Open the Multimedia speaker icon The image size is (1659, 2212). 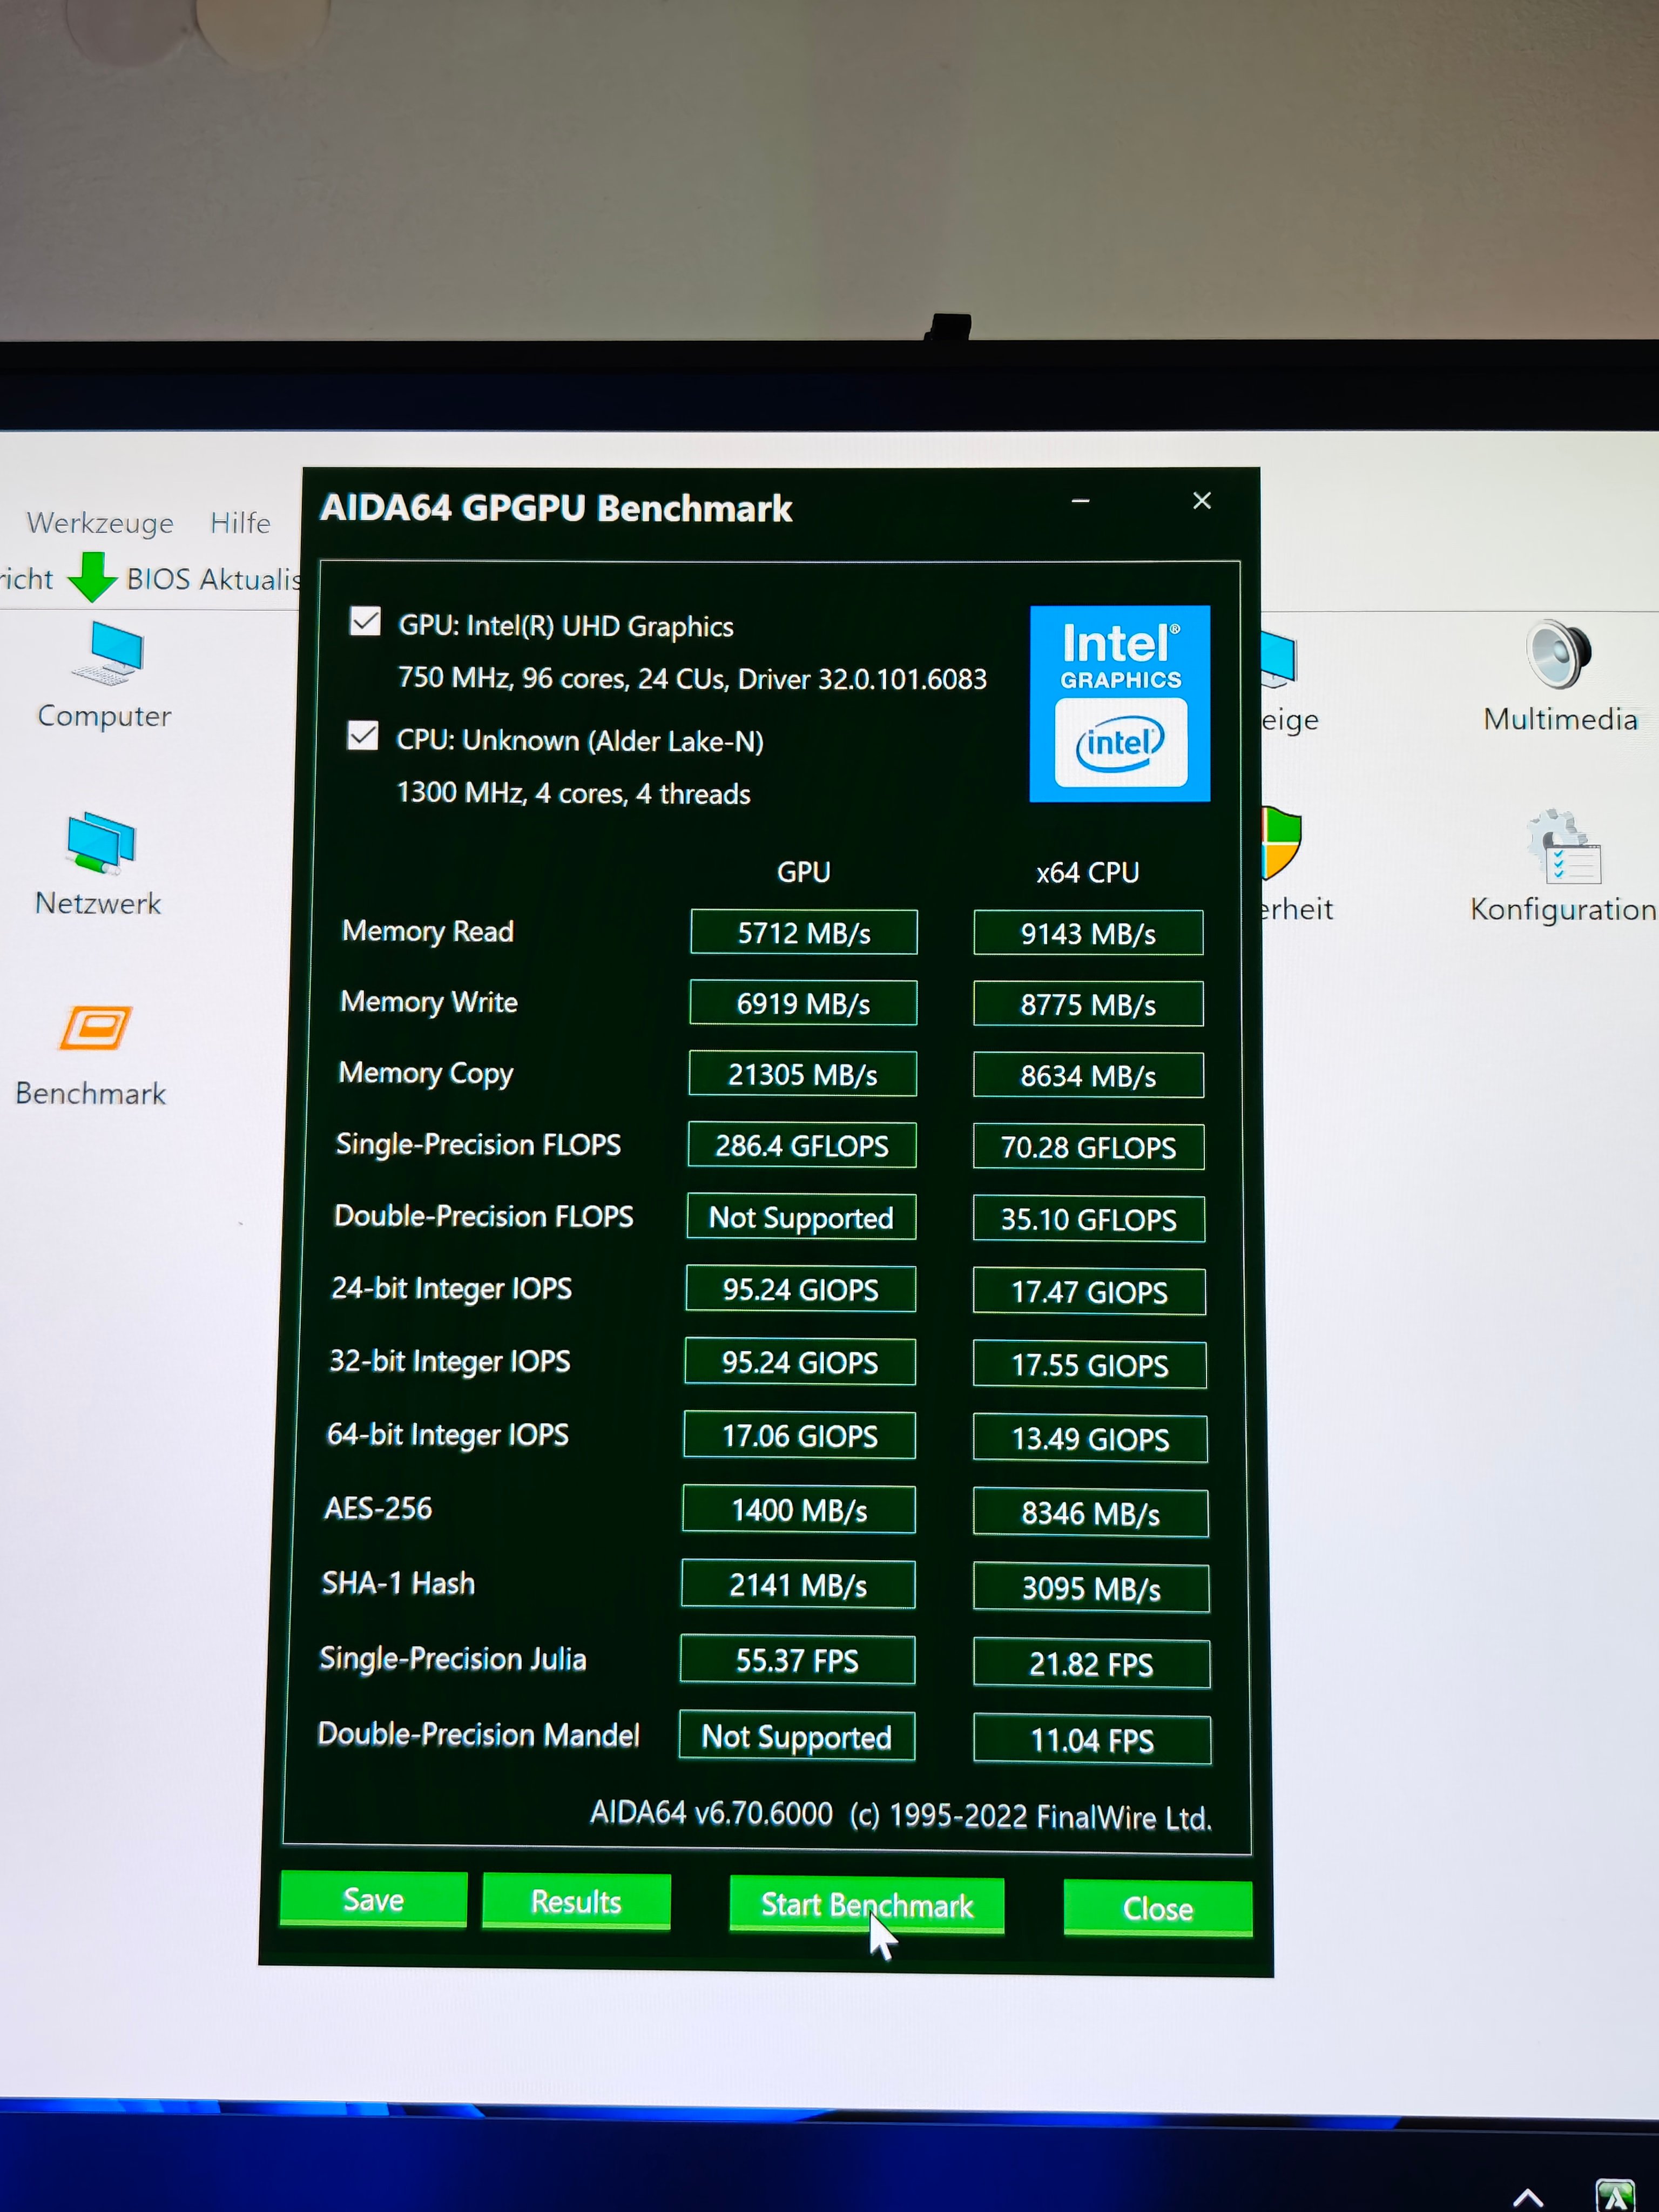pos(1558,655)
